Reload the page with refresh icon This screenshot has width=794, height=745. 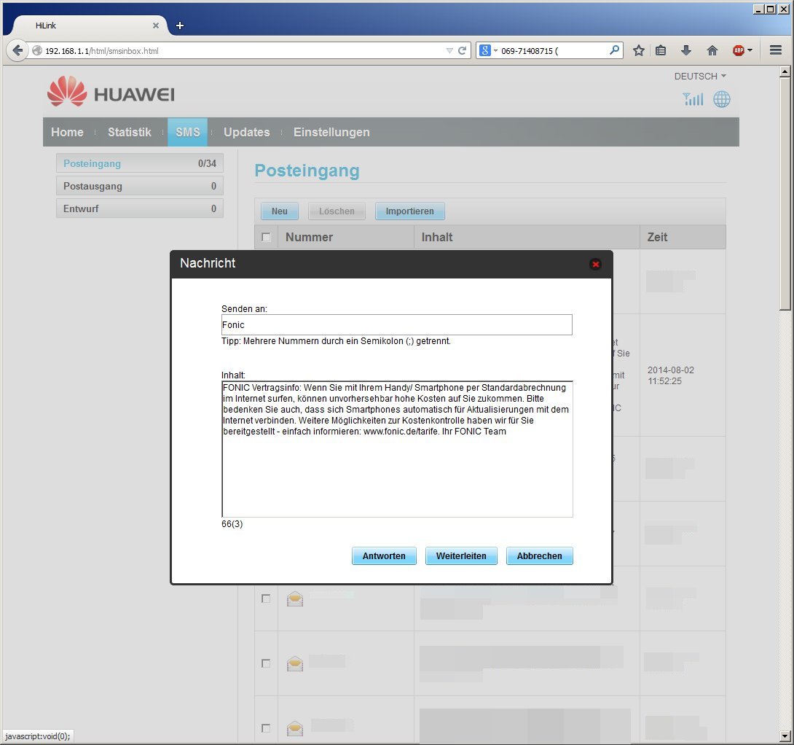click(x=462, y=51)
